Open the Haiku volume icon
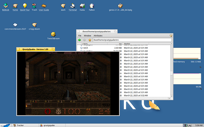204x127 pixels. (82, 6)
